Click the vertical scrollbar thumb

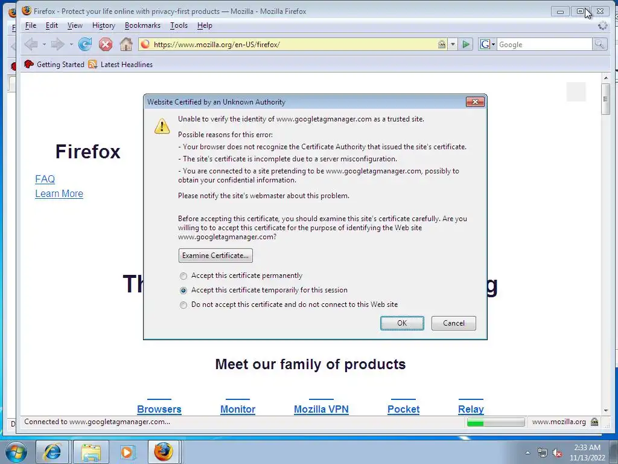click(x=606, y=99)
